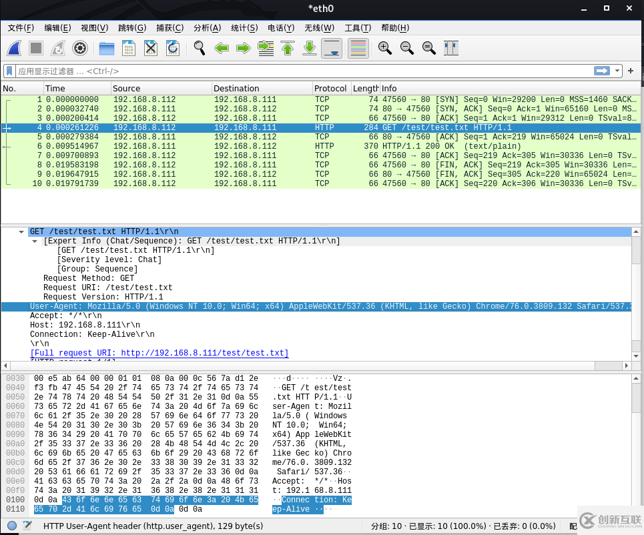Open the Full request URI link
Image resolution: width=644 pixels, height=535 pixels.
point(159,353)
